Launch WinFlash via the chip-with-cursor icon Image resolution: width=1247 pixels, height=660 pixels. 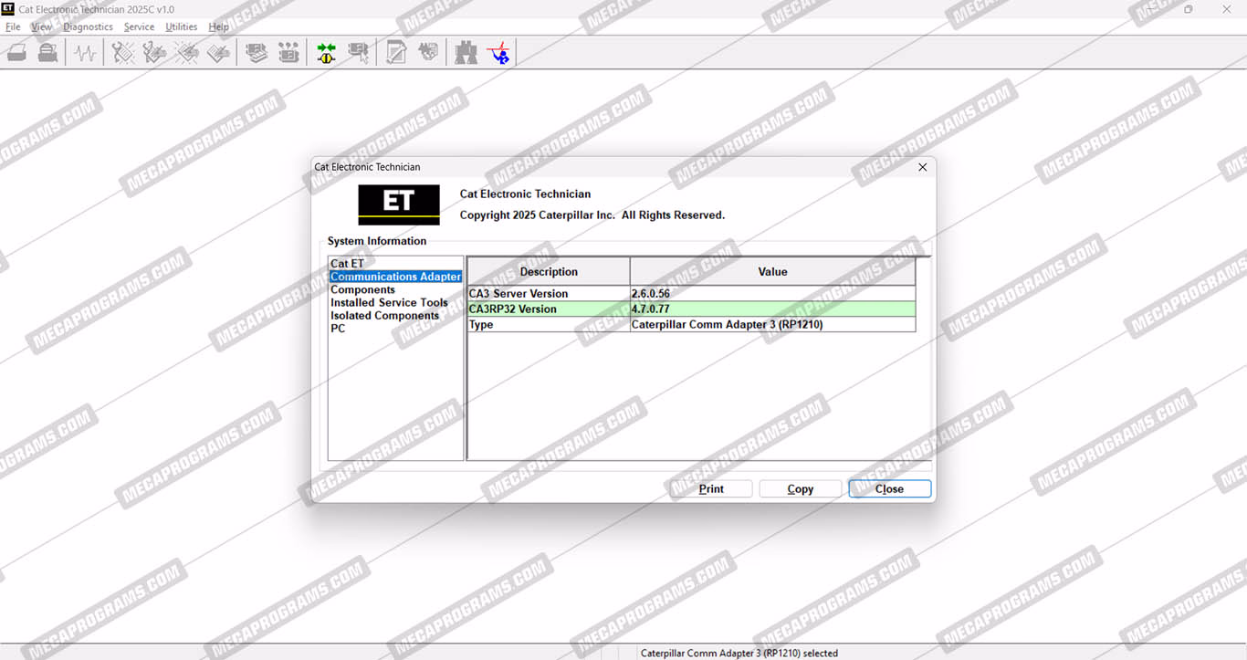359,53
